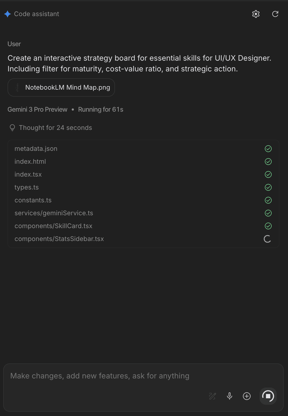Open the index.html file entry
This screenshot has width=288, height=416.
click(30, 162)
